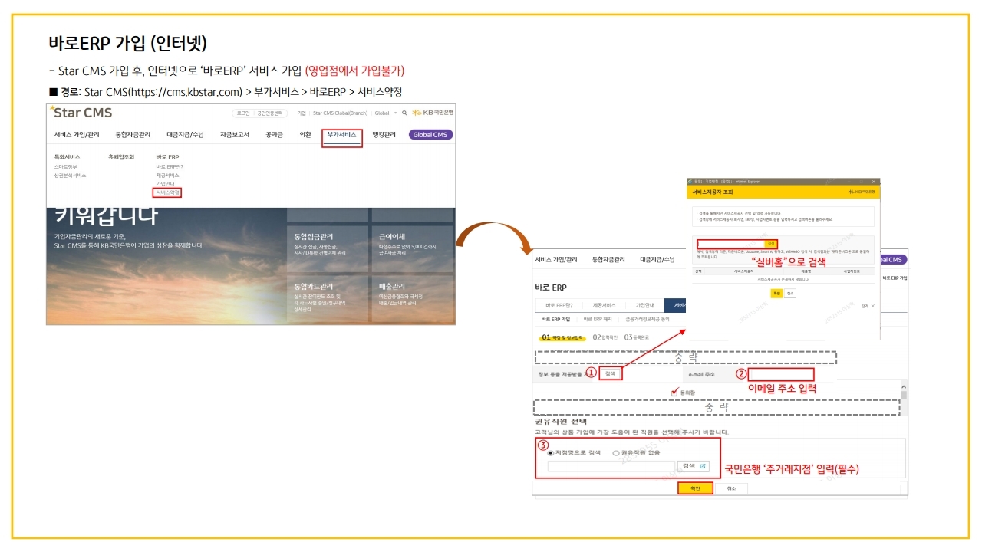Screen dimensions: 982x552
Task: Select the 권유직원 없음 radio button
Action: [x=615, y=453]
